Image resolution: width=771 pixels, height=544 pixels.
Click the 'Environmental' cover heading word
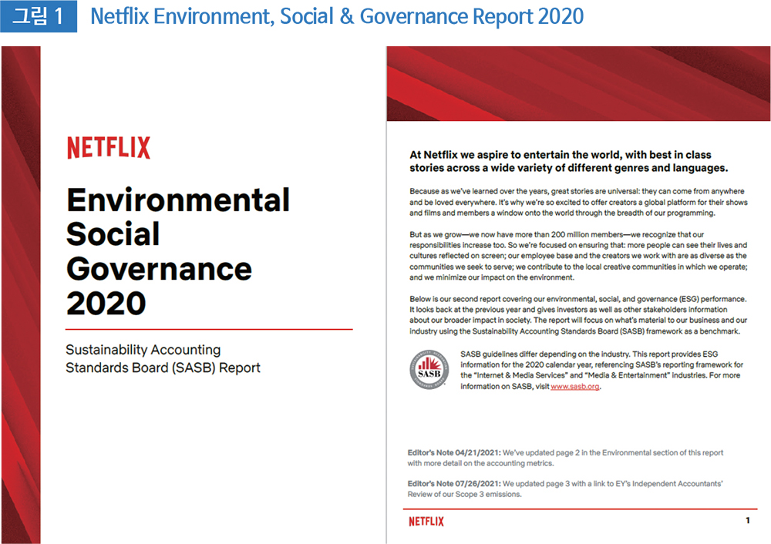point(178,200)
